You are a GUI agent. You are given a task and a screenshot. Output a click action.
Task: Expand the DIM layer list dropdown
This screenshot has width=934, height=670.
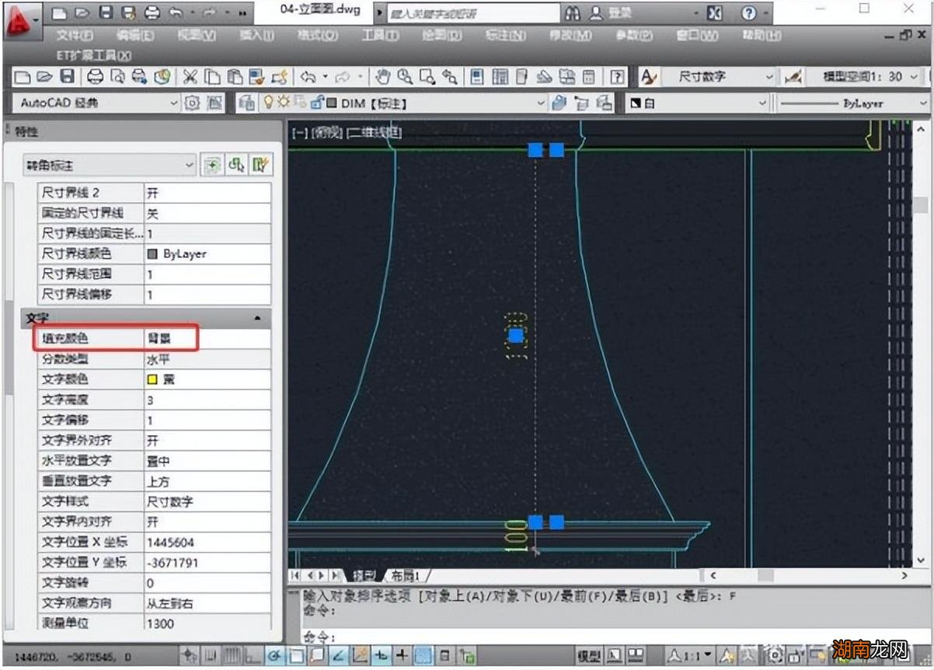click(542, 102)
